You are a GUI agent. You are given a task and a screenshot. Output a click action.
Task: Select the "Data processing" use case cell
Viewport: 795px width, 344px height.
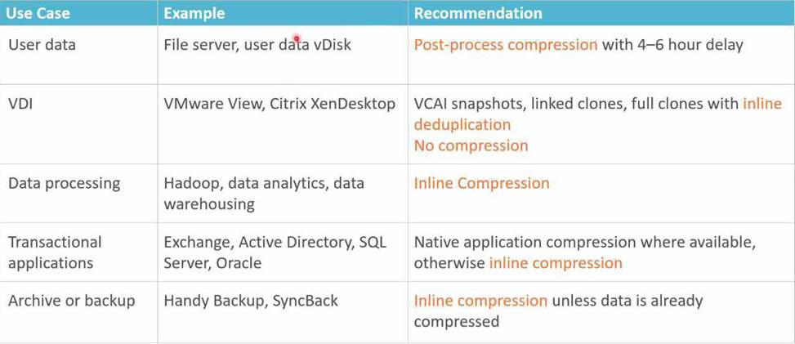coord(64,183)
